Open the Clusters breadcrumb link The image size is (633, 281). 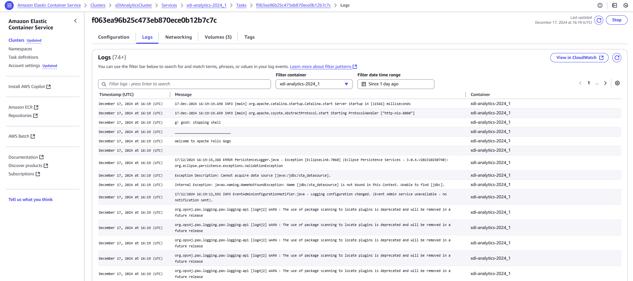point(98,5)
